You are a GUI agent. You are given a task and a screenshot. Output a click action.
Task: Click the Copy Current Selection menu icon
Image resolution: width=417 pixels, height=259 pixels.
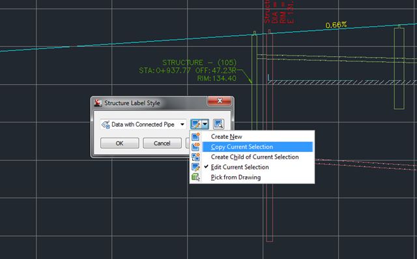click(x=195, y=147)
